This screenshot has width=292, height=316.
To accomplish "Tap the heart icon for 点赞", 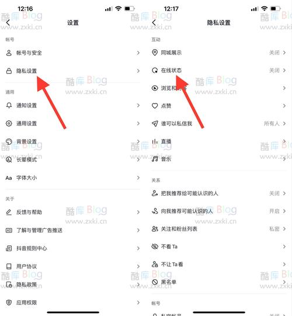I will (x=155, y=106).
